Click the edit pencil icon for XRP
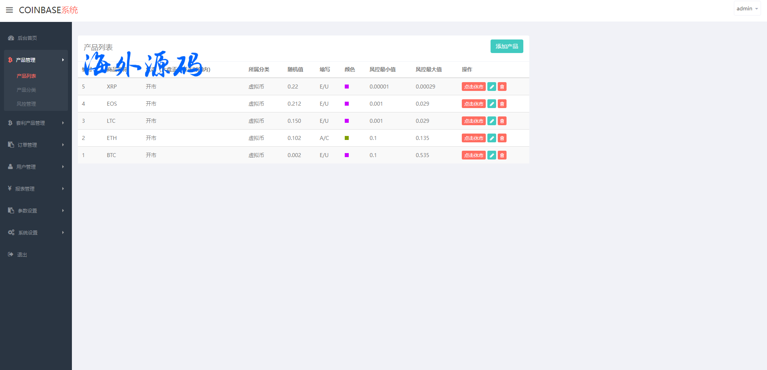 click(x=492, y=87)
